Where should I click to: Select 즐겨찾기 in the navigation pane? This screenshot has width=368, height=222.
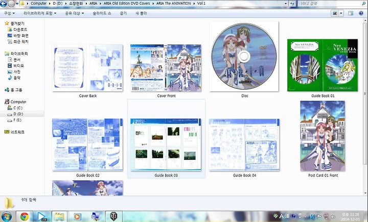pyautogui.click(x=14, y=23)
